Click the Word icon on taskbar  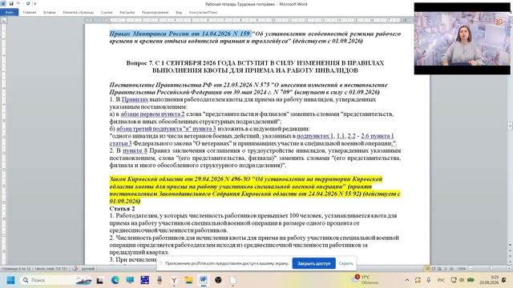[203, 280]
